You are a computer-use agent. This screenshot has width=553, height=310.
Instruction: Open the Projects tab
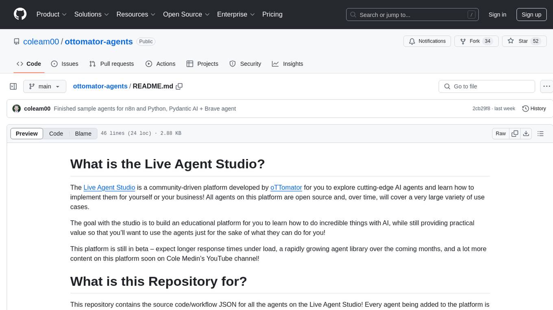202,64
